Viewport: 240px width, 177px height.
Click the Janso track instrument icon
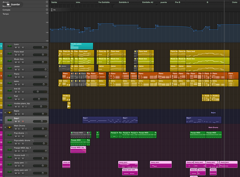(10, 68)
